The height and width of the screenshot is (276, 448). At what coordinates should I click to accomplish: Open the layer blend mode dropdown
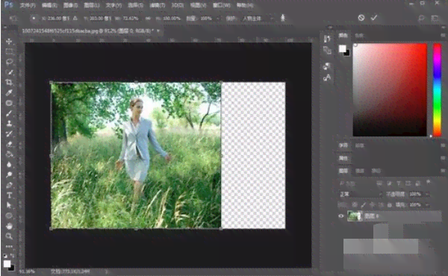[361, 194]
